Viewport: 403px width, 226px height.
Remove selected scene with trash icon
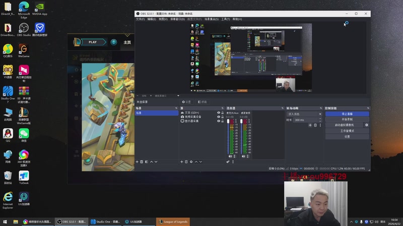[x=142, y=162]
